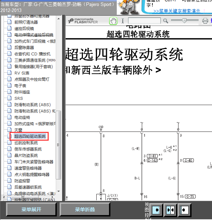
Task: Click the 菜单折叠 button
Action: pos(85,209)
